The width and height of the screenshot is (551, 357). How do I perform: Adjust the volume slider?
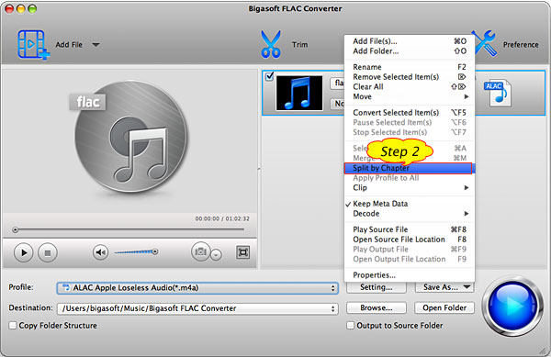pos(136,251)
